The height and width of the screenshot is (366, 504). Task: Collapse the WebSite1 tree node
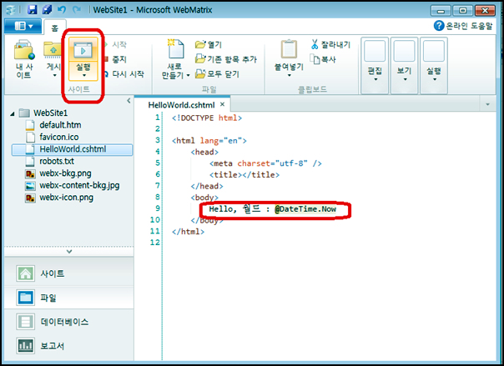[13, 113]
